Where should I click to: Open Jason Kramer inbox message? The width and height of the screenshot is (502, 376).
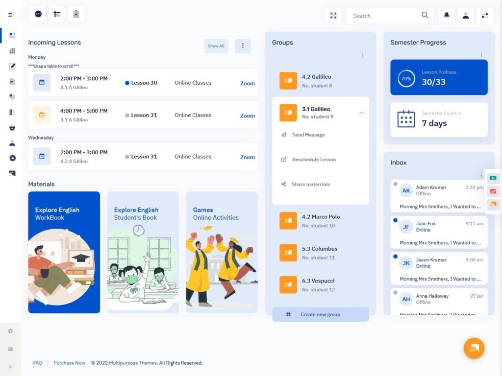[439, 269]
